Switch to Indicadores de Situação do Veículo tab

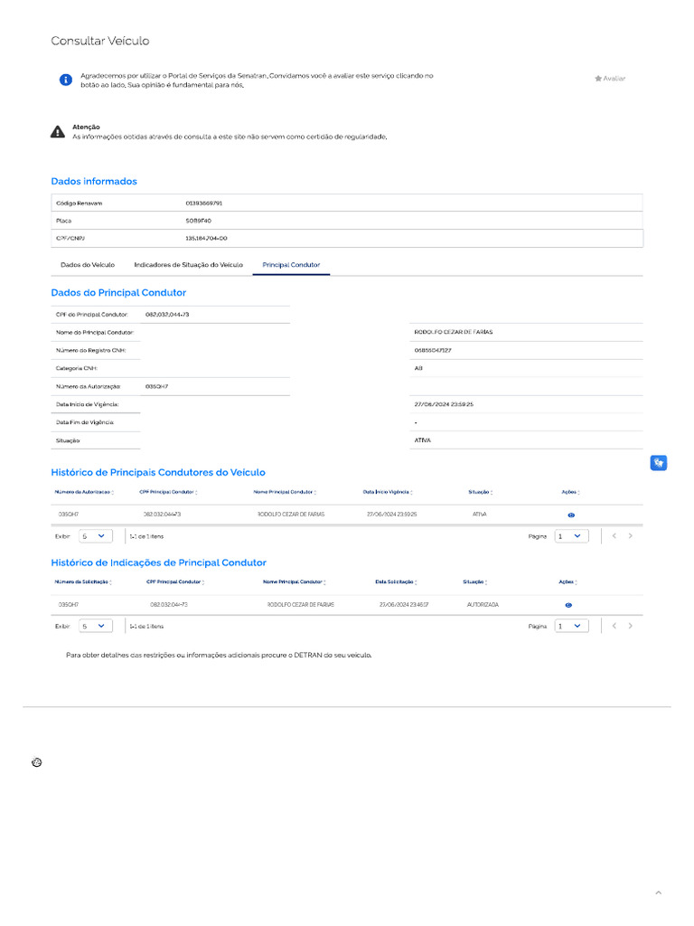point(188,265)
